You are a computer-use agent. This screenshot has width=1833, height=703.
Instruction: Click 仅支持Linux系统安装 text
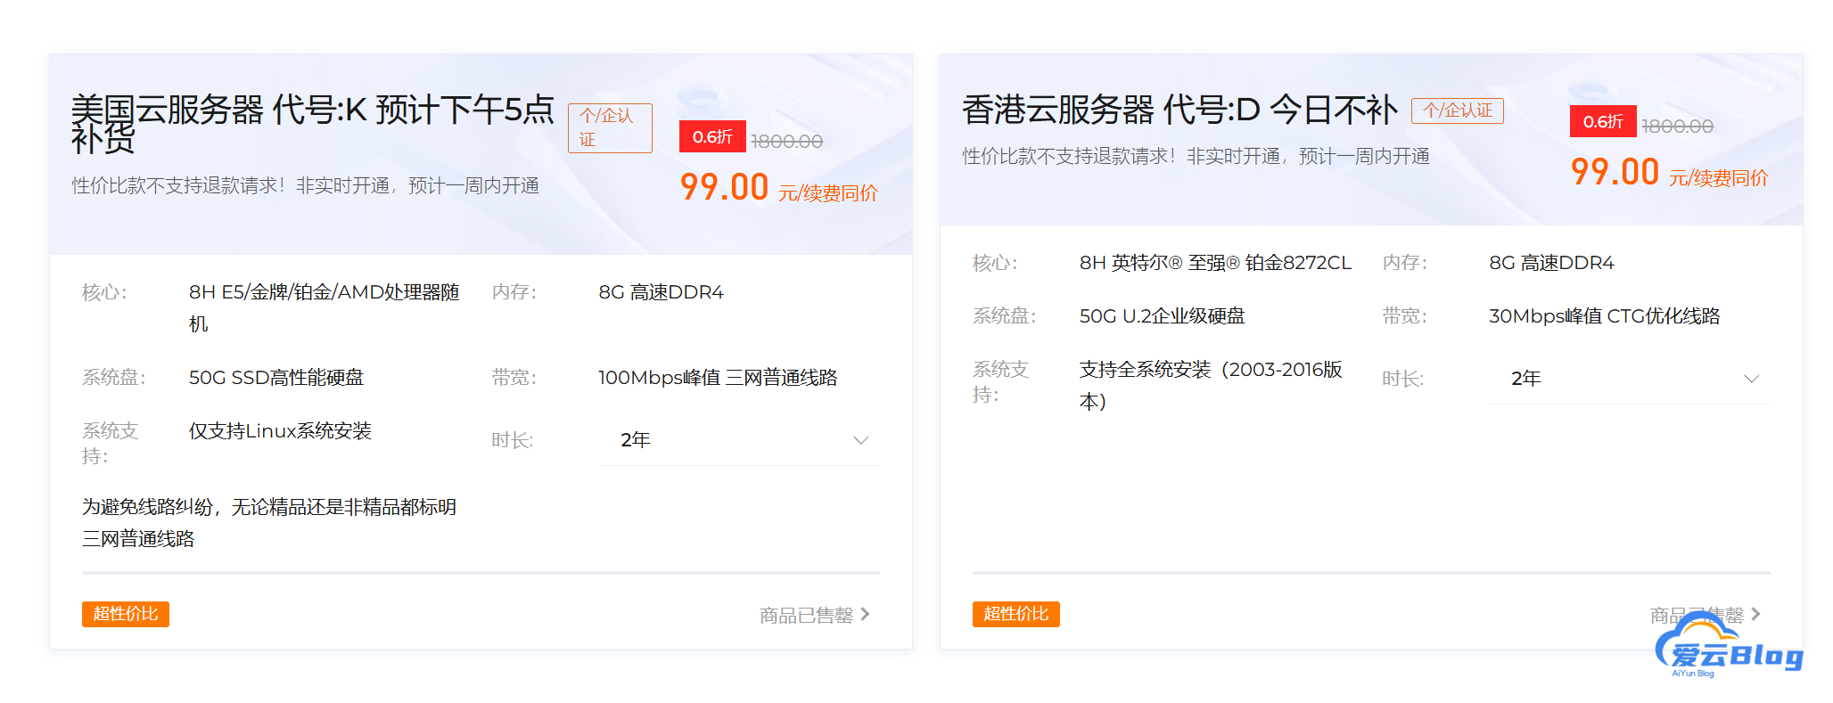tap(280, 431)
